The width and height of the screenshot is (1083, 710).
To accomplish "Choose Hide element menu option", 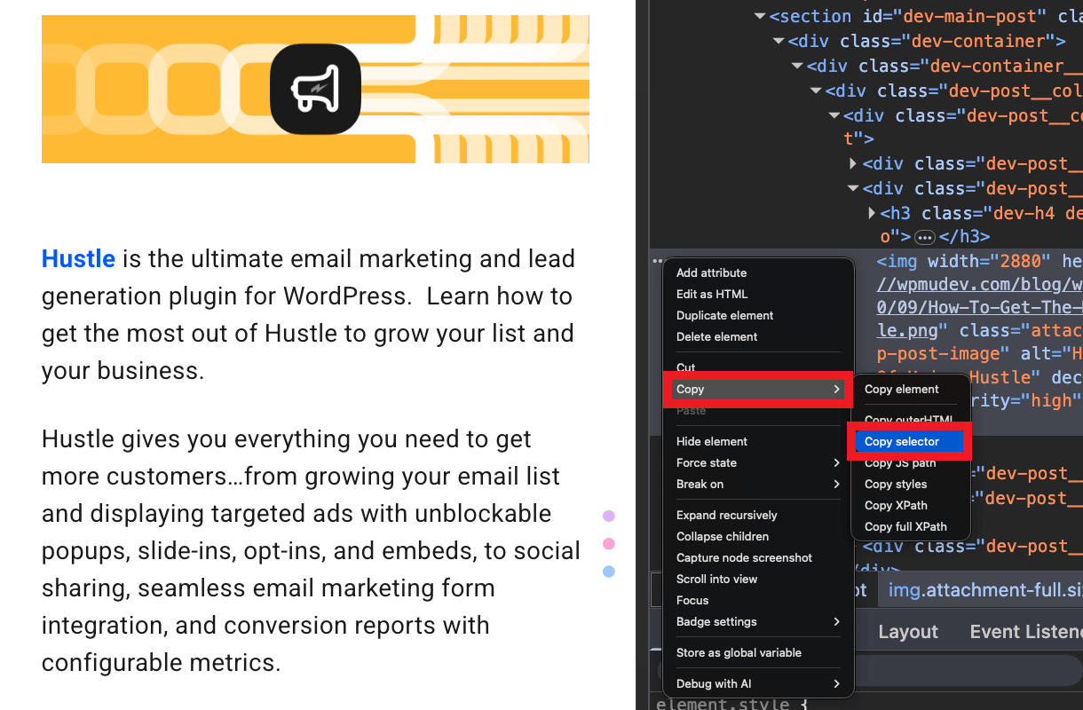I will [712, 441].
